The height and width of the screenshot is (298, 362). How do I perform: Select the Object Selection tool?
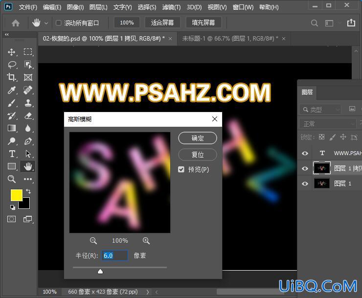(x=28, y=65)
